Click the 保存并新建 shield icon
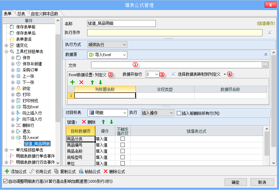 (x=18, y=64)
